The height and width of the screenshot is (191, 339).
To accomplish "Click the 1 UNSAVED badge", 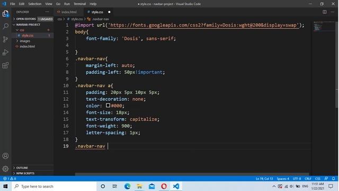I will click(46, 19).
